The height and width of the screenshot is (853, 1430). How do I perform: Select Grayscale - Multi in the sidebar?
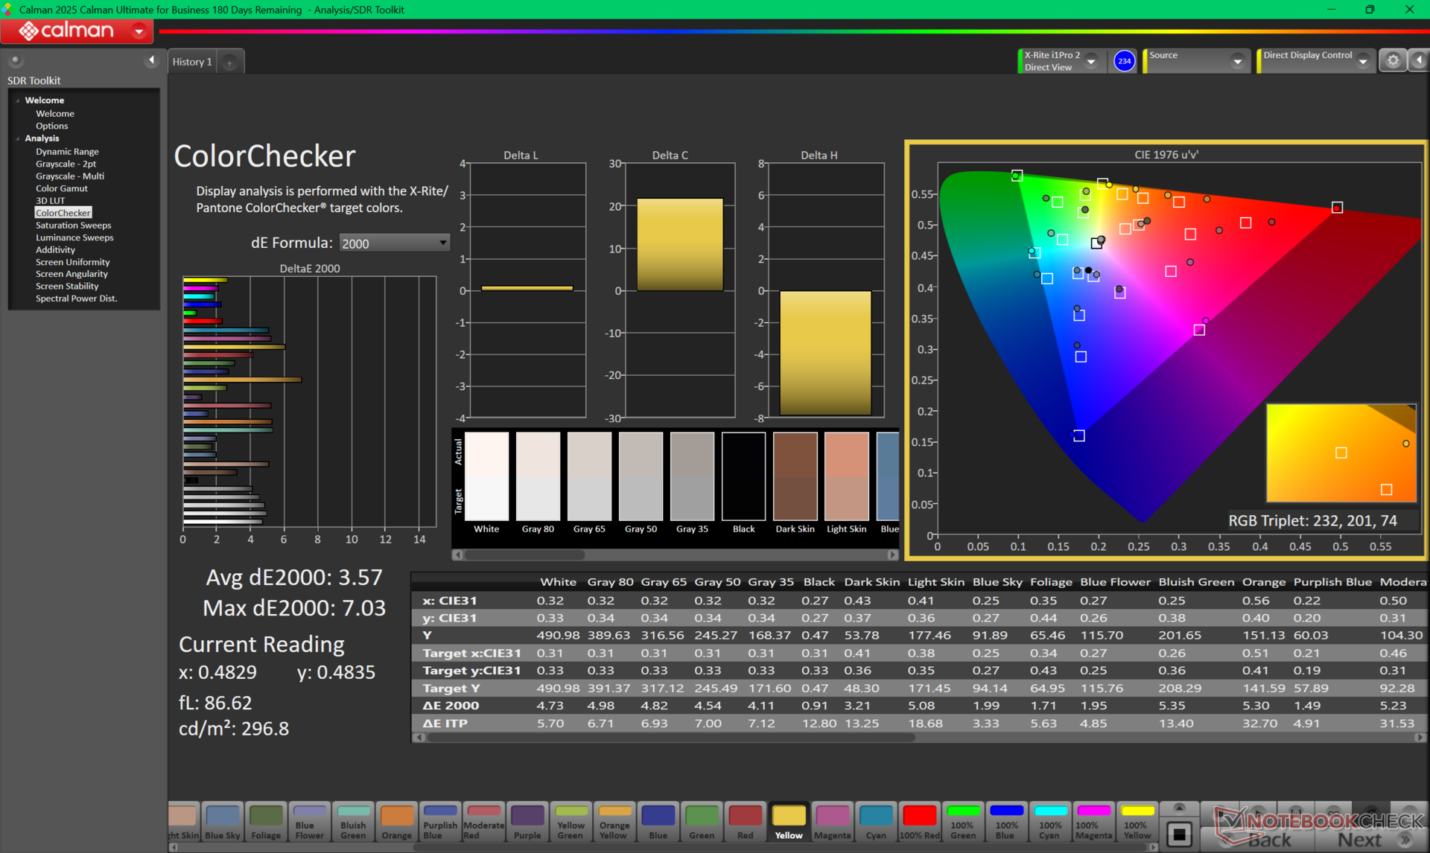coord(69,176)
